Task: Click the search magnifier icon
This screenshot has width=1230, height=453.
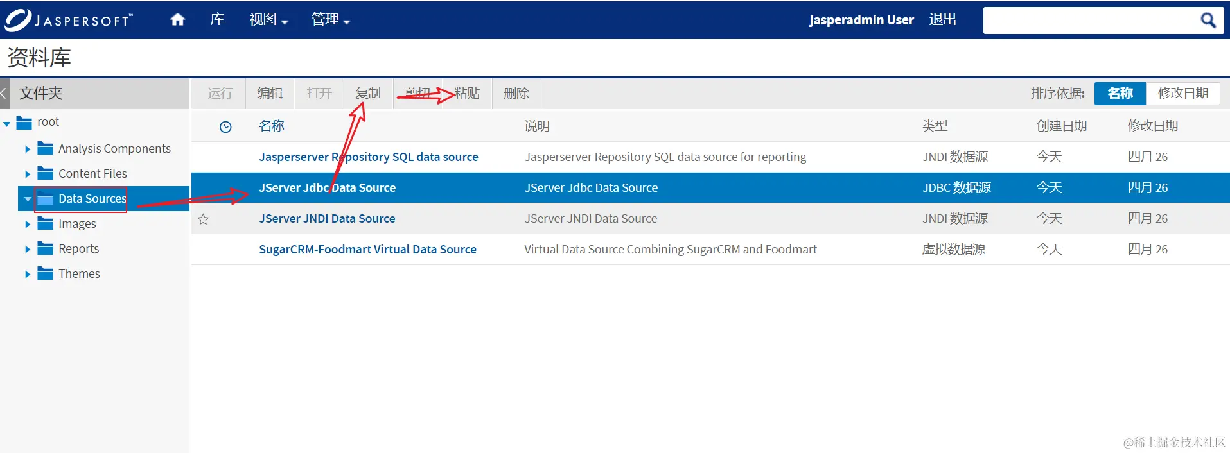Action: (x=1208, y=21)
